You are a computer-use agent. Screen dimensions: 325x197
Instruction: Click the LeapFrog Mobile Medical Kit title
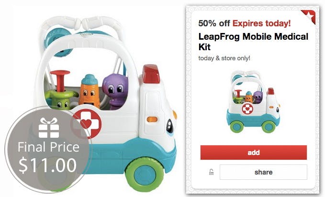tap(253, 42)
